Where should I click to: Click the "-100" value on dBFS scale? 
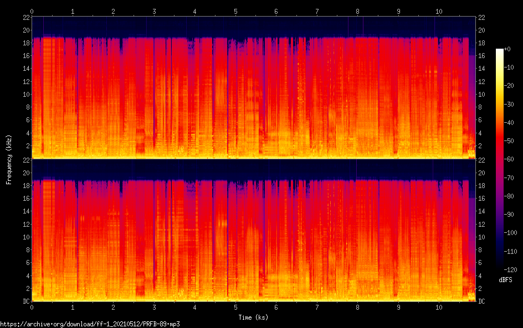pyautogui.click(x=510, y=233)
